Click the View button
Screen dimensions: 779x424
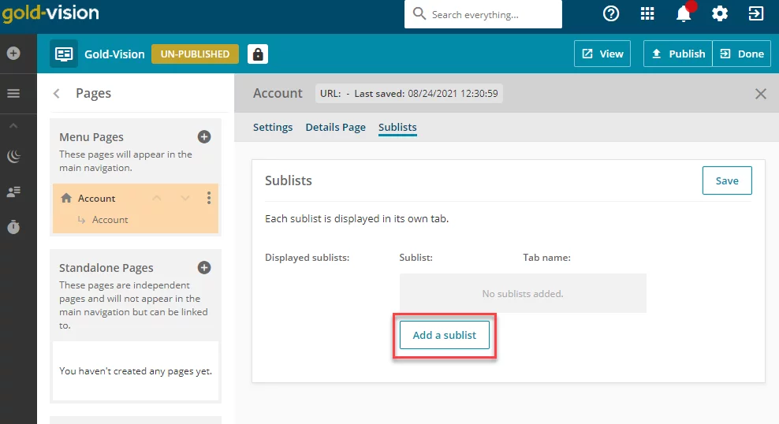pos(602,54)
